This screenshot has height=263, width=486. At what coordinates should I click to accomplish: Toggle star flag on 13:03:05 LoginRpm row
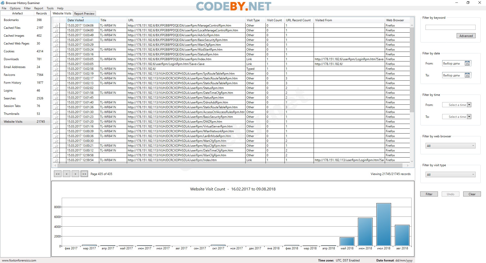click(x=56, y=64)
